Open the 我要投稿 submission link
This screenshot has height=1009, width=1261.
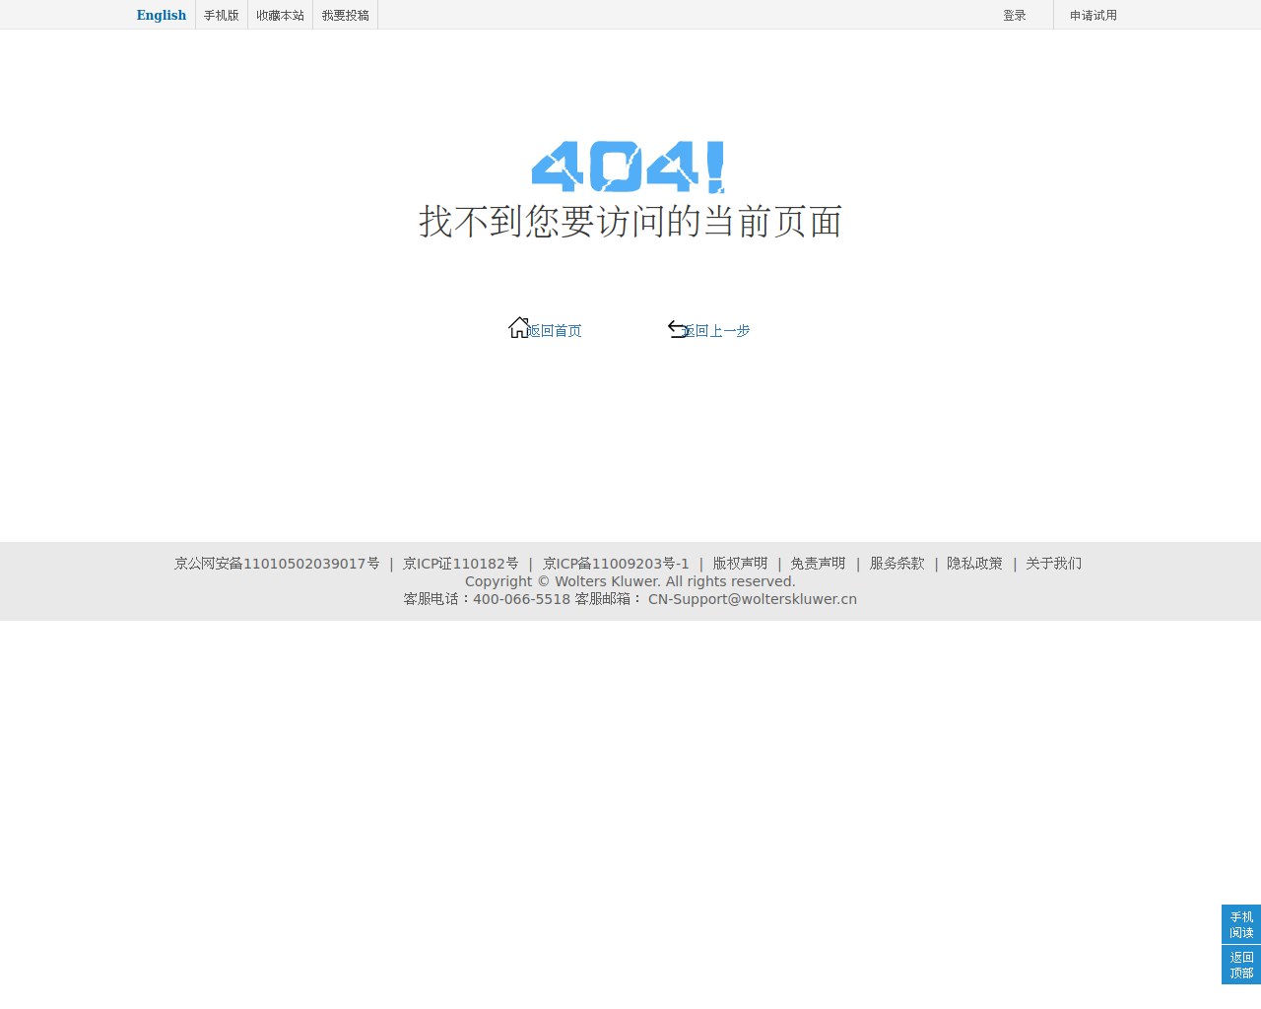tap(345, 15)
